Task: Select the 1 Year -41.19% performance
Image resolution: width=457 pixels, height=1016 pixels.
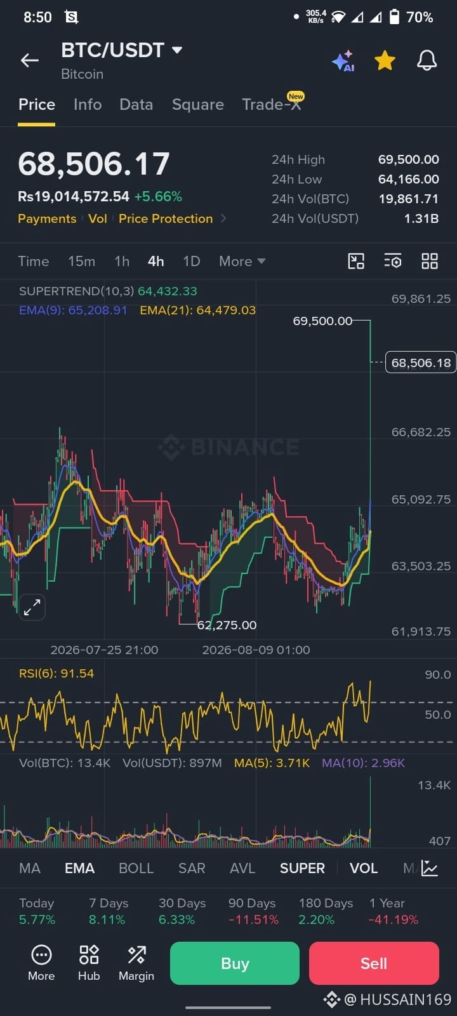Action: point(393,911)
